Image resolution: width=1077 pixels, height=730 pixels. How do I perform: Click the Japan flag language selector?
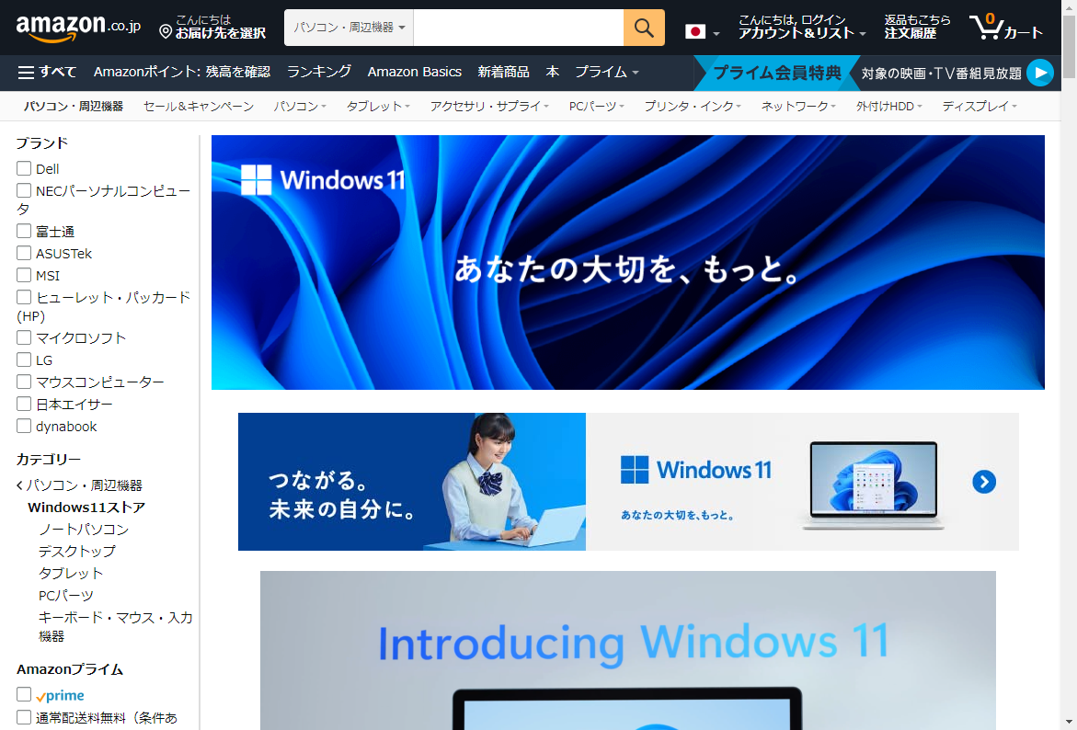(x=694, y=29)
